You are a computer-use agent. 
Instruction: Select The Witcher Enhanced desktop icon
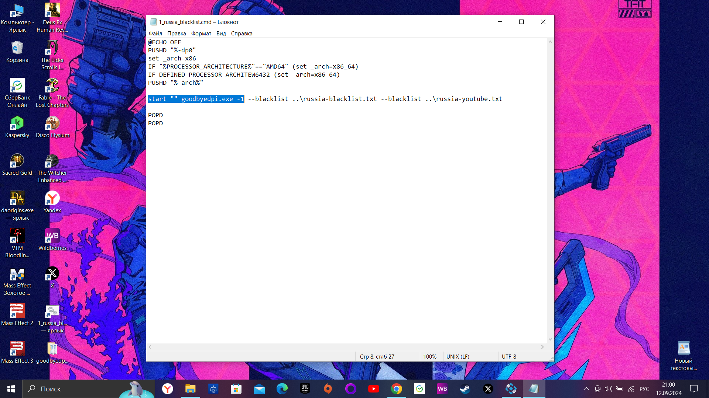pos(52,169)
